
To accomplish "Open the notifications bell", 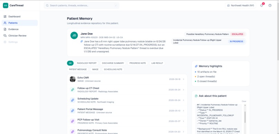I will pyautogui.click(x=262, y=6).
